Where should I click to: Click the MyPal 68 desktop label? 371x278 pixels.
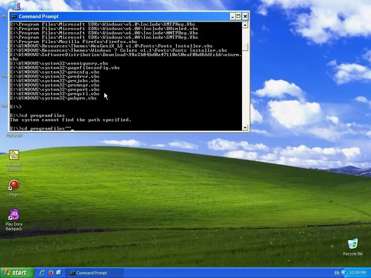(x=14, y=135)
